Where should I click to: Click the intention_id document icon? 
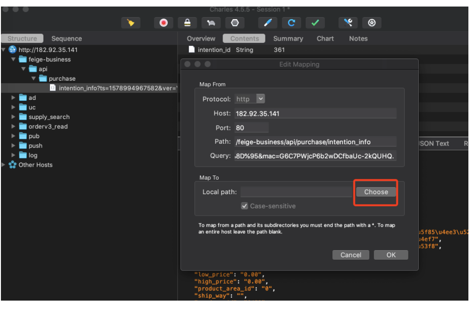[191, 49]
